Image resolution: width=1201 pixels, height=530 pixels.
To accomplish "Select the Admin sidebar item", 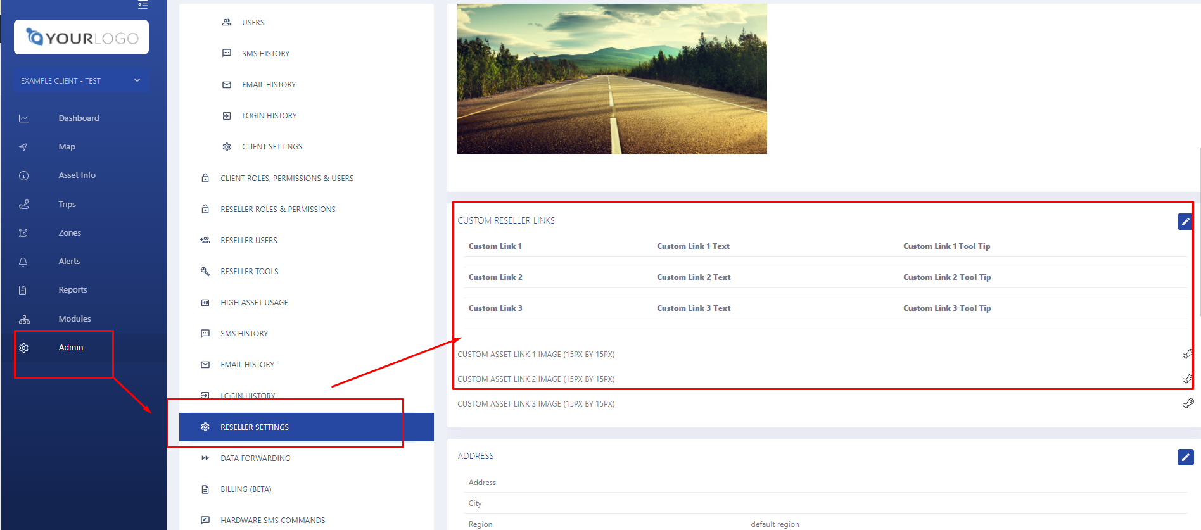I will coord(71,347).
